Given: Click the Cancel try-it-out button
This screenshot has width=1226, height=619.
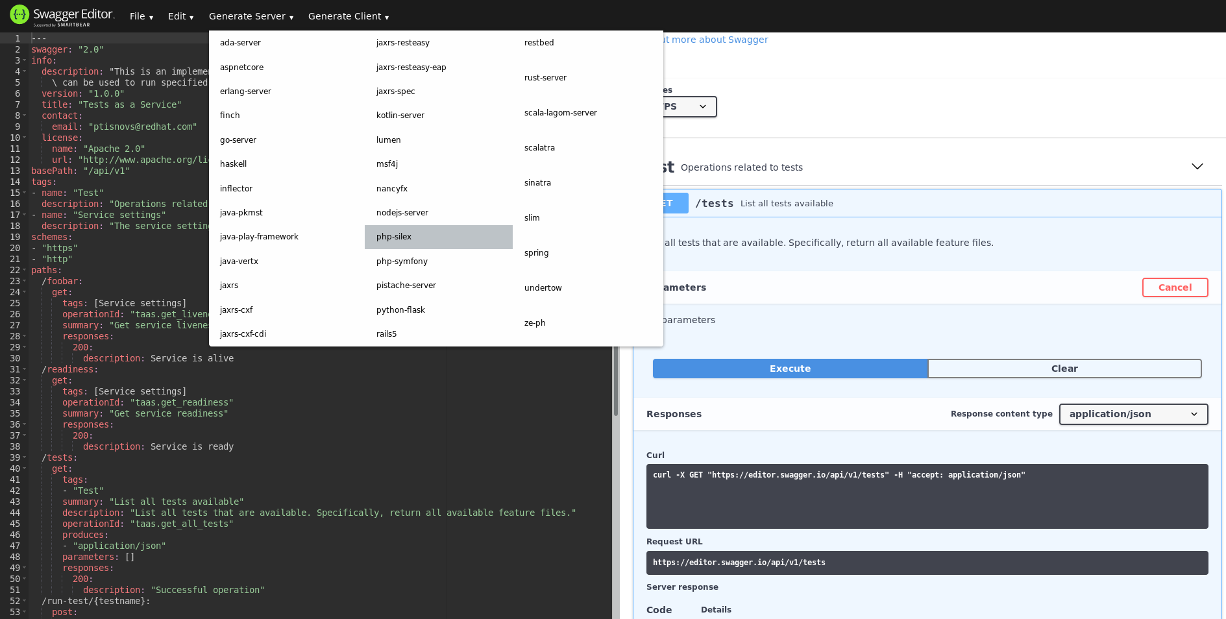Looking at the screenshot, I should 1175,287.
